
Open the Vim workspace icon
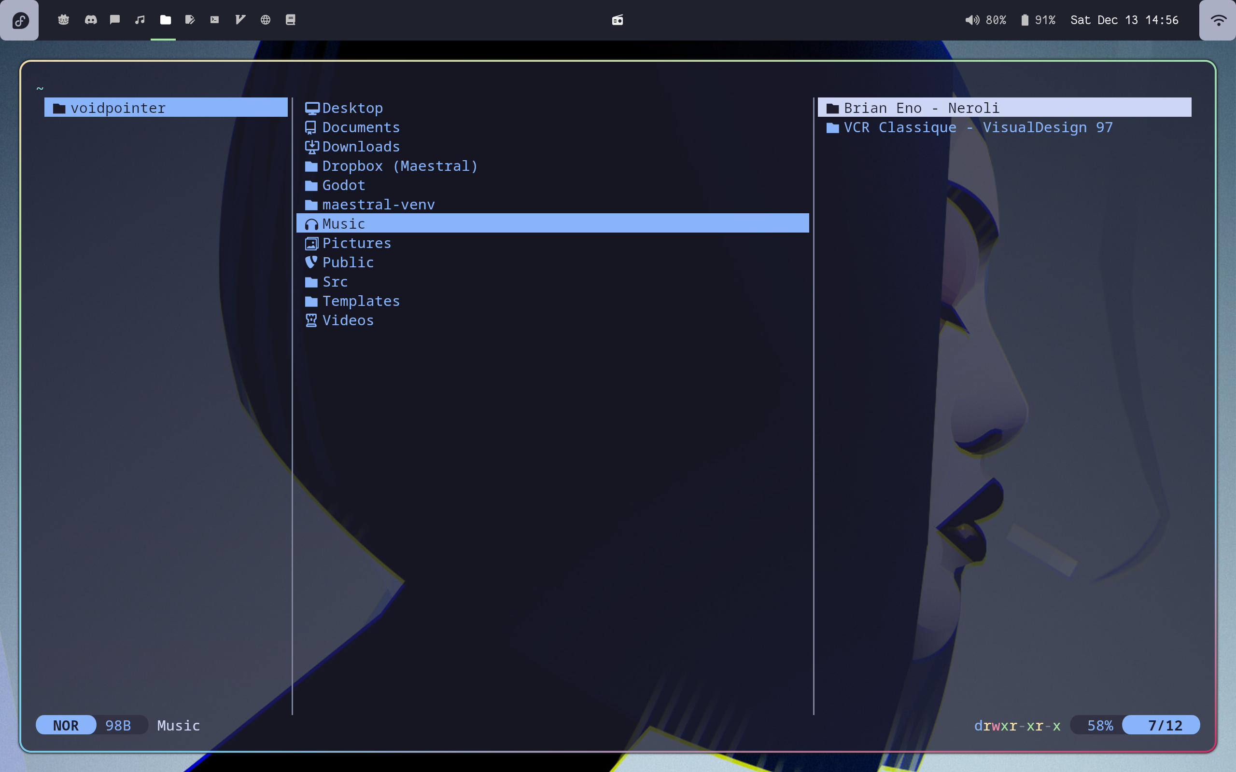(x=240, y=20)
